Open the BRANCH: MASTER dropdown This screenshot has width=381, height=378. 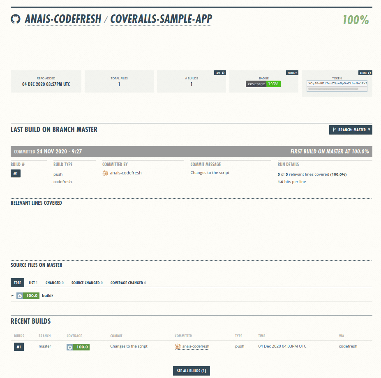coord(351,130)
